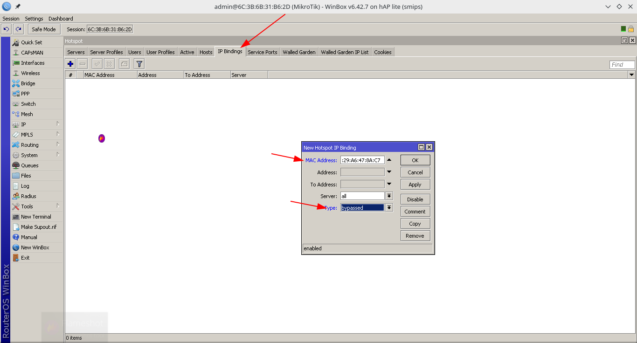The width and height of the screenshot is (637, 343).
Task: Open Bridge in sidebar
Action: [x=37, y=83]
